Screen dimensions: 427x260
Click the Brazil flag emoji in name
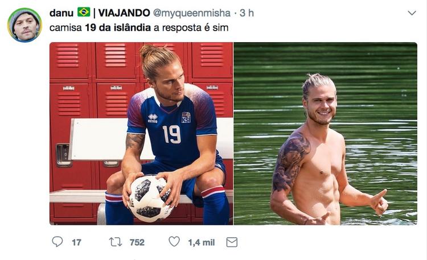(x=84, y=13)
